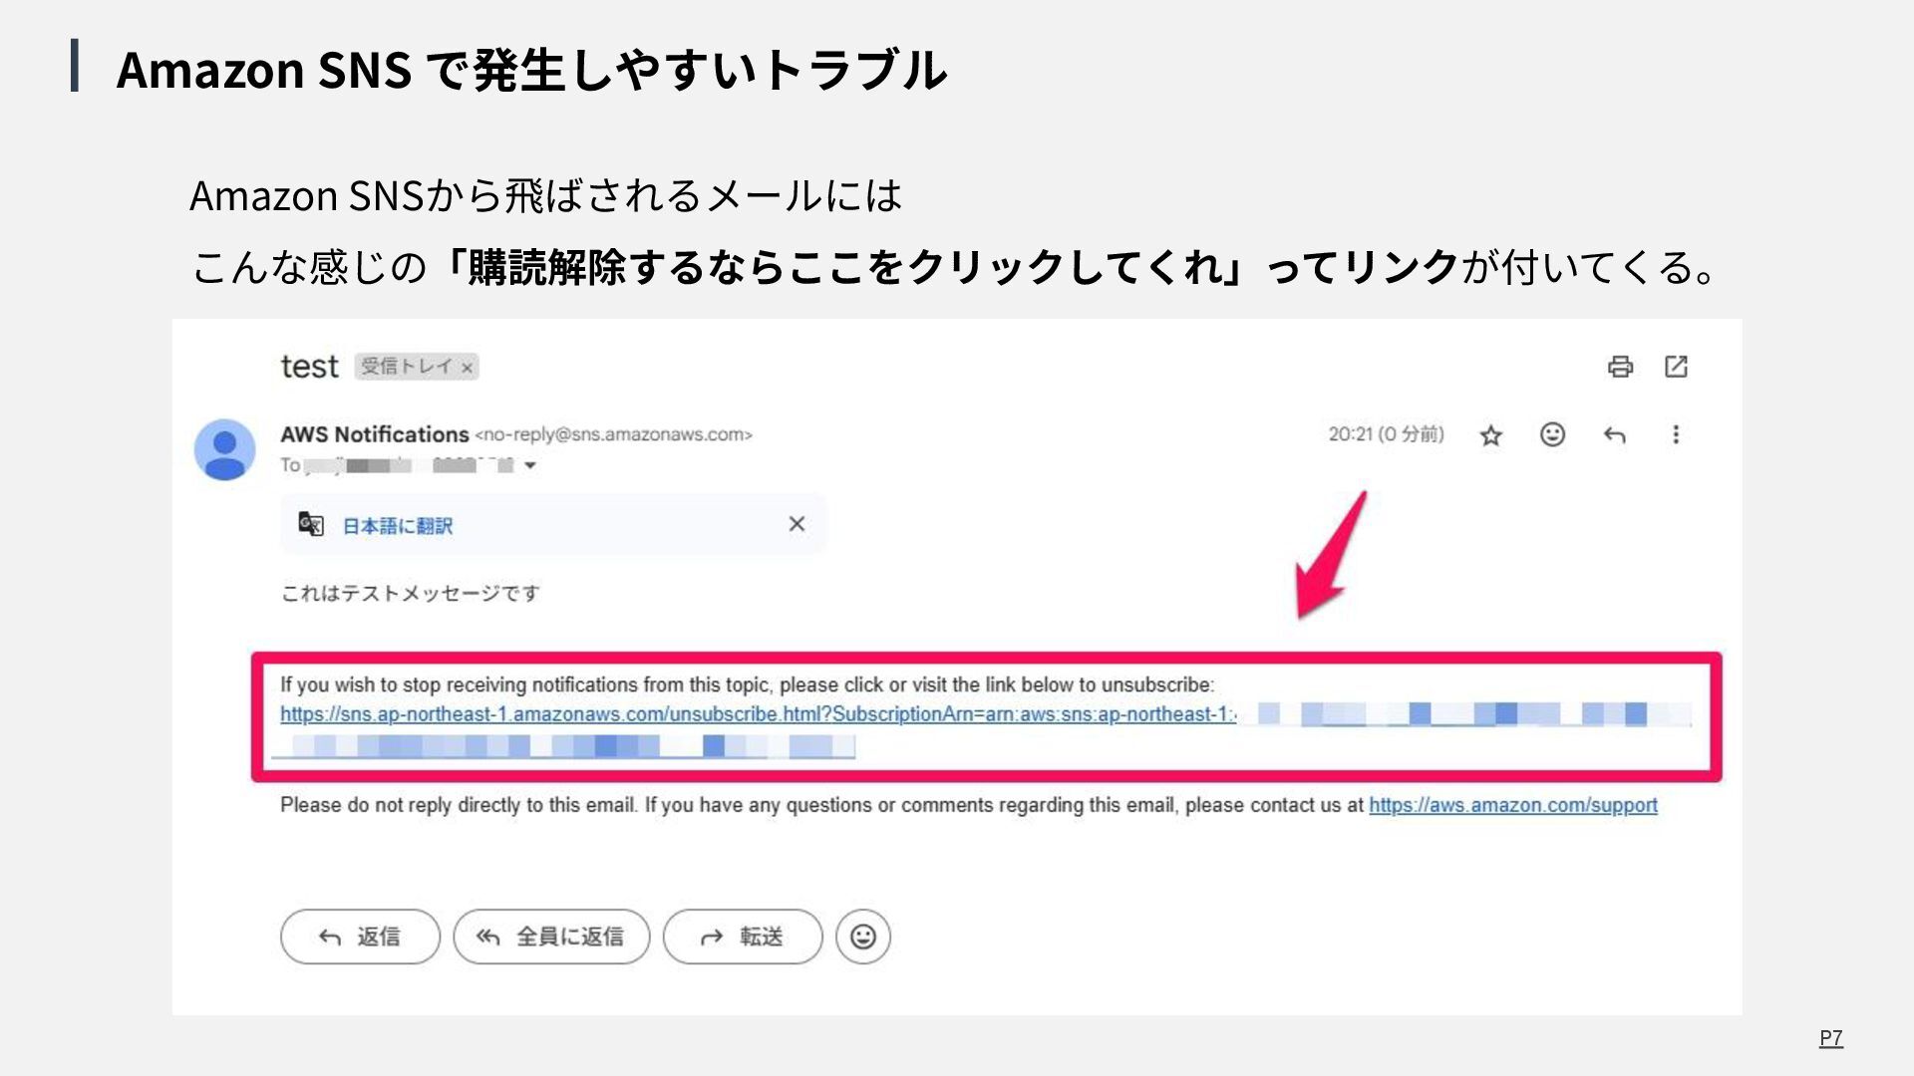This screenshot has width=1914, height=1076.
Task: Click the AWS Notifications sender name
Action: [x=374, y=434]
